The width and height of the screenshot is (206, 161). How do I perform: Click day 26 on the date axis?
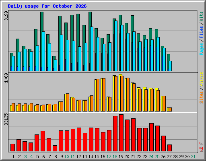(163, 157)
